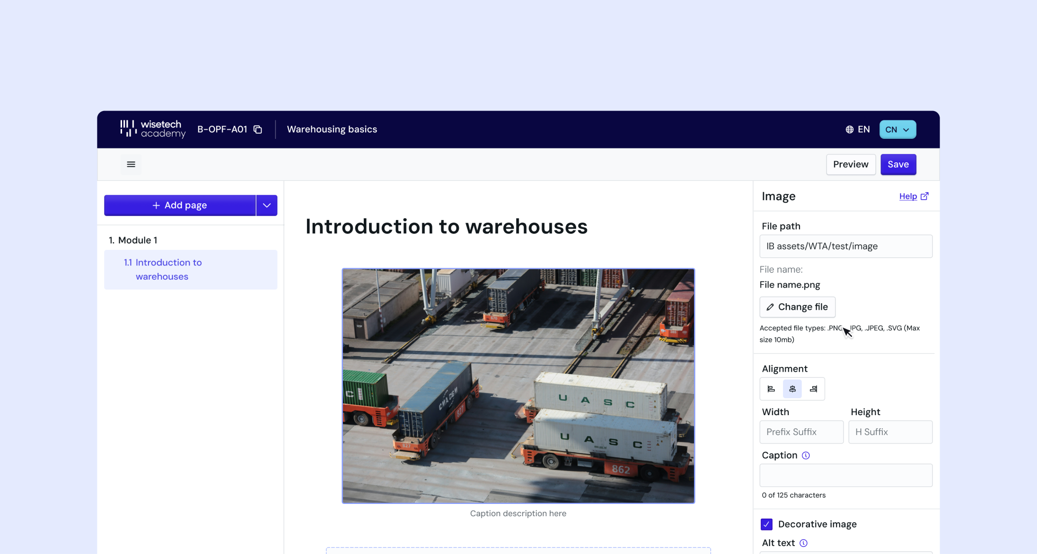Select right alignment icon
The width and height of the screenshot is (1037, 554).
[x=813, y=389]
